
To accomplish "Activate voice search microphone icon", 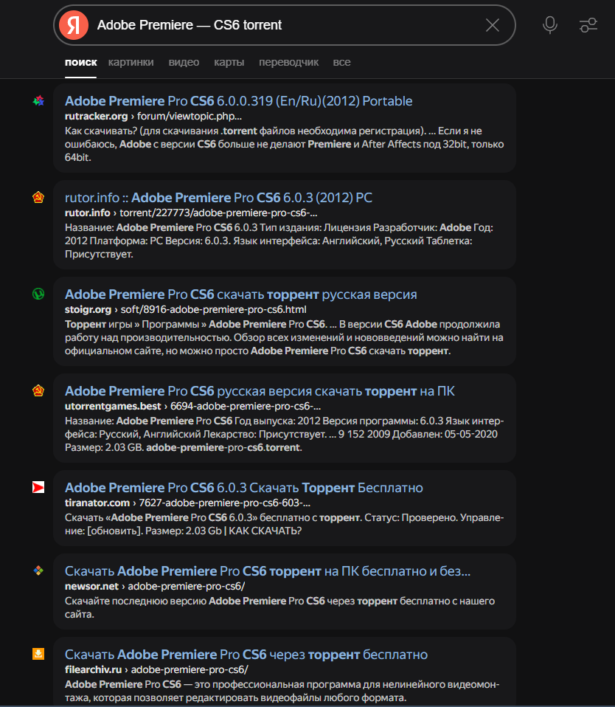I will pos(549,25).
